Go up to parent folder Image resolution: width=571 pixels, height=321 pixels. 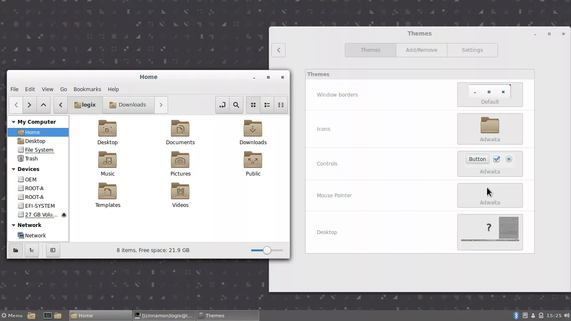point(43,105)
